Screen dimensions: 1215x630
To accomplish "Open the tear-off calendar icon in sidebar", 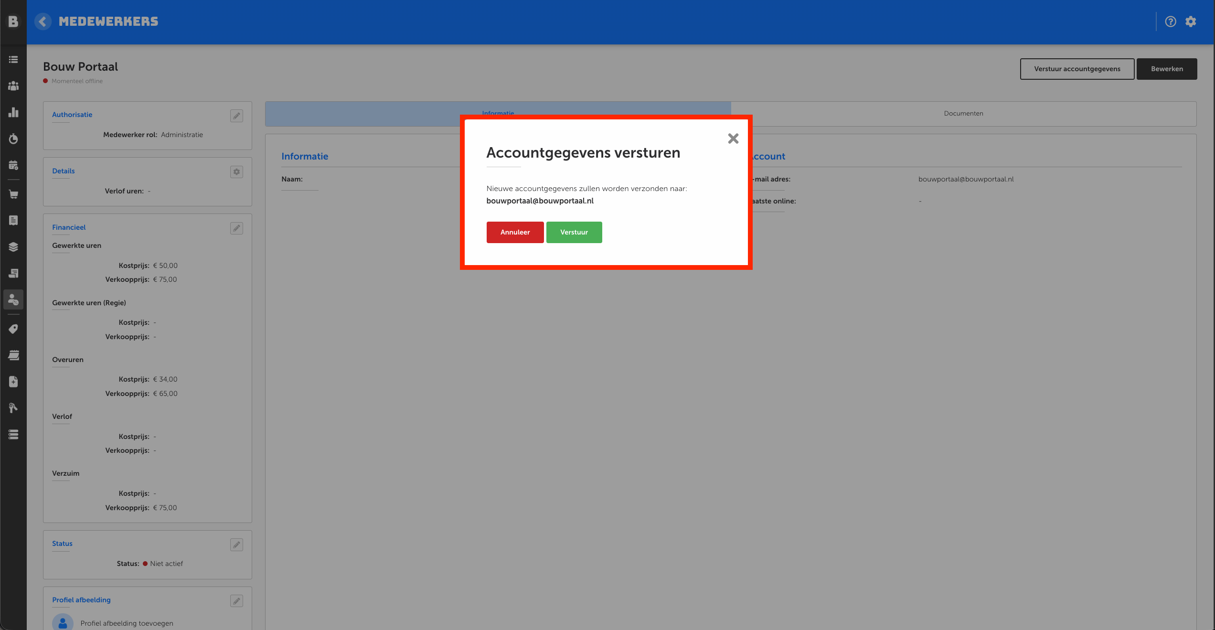I will [13, 355].
